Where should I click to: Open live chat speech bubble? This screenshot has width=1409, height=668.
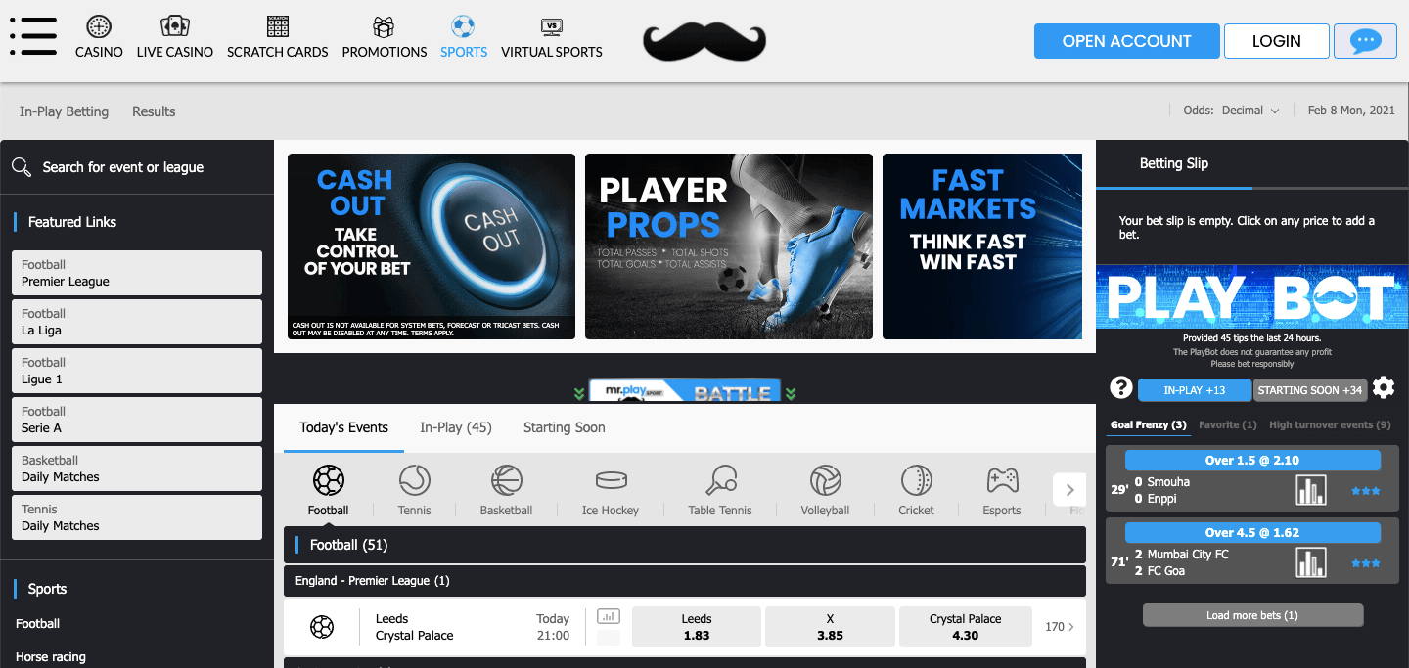coord(1366,41)
